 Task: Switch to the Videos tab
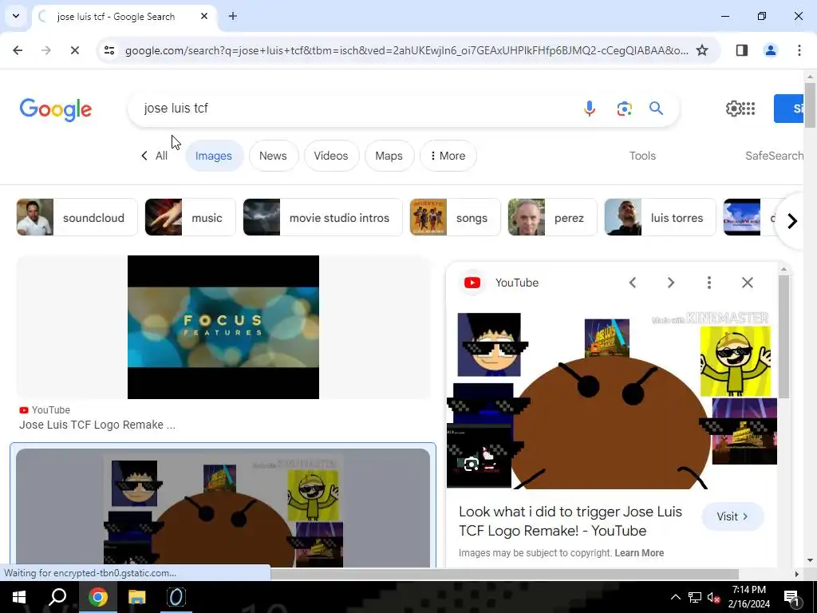pyautogui.click(x=331, y=156)
